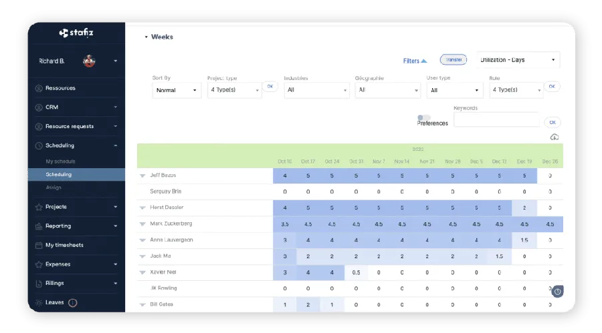Viewport: 602px width, 333px height.
Task: Collapse the Weeks section
Action: pyautogui.click(x=146, y=37)
